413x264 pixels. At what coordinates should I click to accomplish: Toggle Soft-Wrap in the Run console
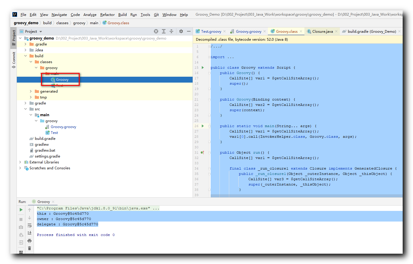click(x=29, y=225)
